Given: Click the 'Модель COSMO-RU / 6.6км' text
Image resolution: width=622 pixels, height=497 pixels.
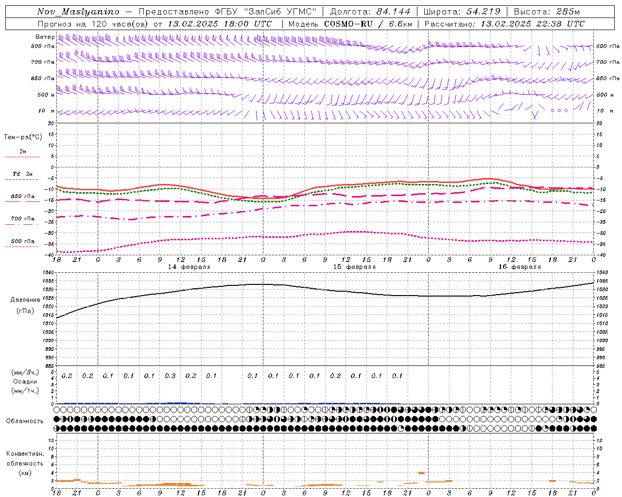Looking at the screenshot, I should click(350, 24).
